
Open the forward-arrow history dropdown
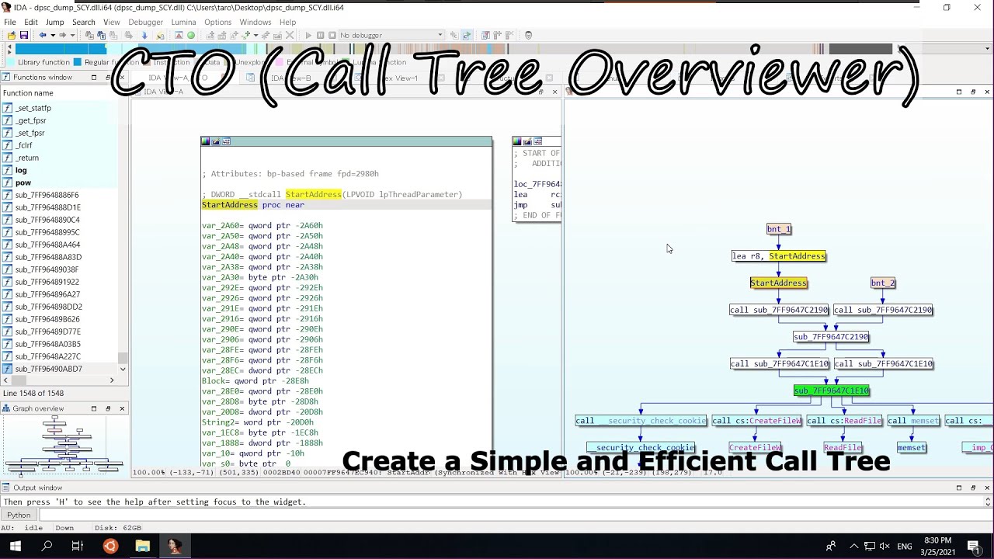point(72,36)
